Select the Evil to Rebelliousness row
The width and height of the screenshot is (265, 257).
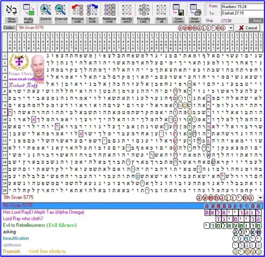click(x=132, y=226)
